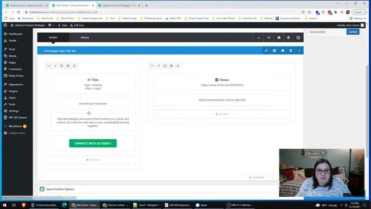
Task: Open Tools in admin sidebar
Action: point(12,105)
